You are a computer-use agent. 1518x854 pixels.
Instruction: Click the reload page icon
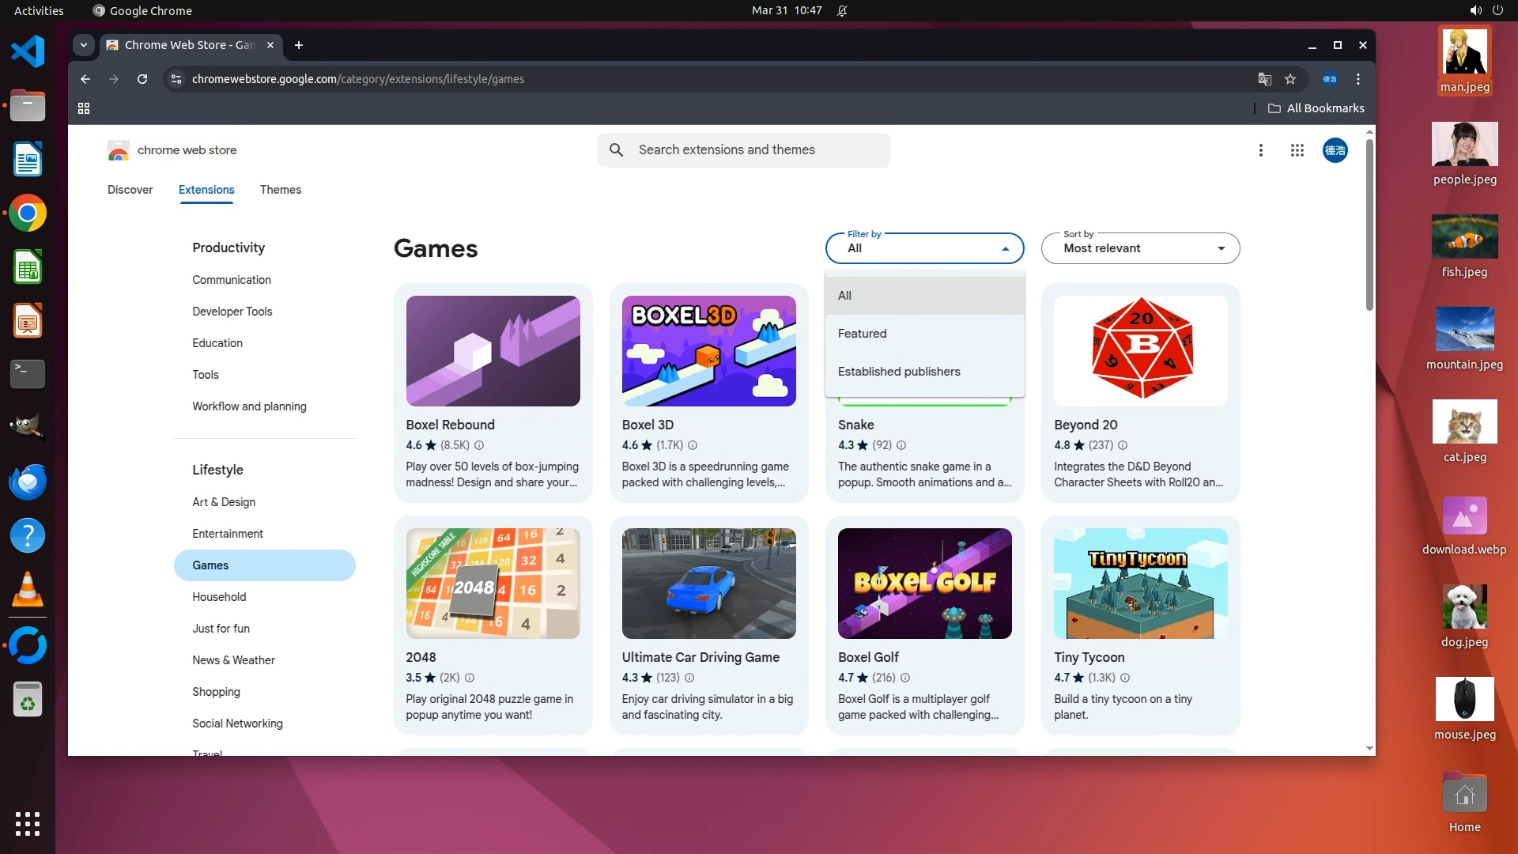coord(142,79)
